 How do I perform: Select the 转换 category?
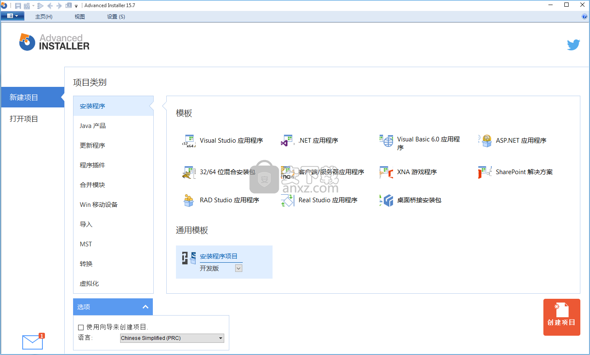(113, 264)
